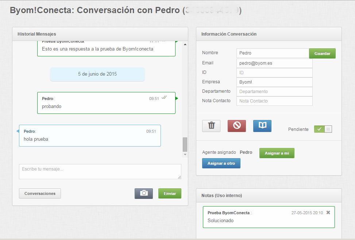Viewport: 355px width, 240px height.
Task: Click the Escribe tu mensaje text box
Action: (100, 171)
